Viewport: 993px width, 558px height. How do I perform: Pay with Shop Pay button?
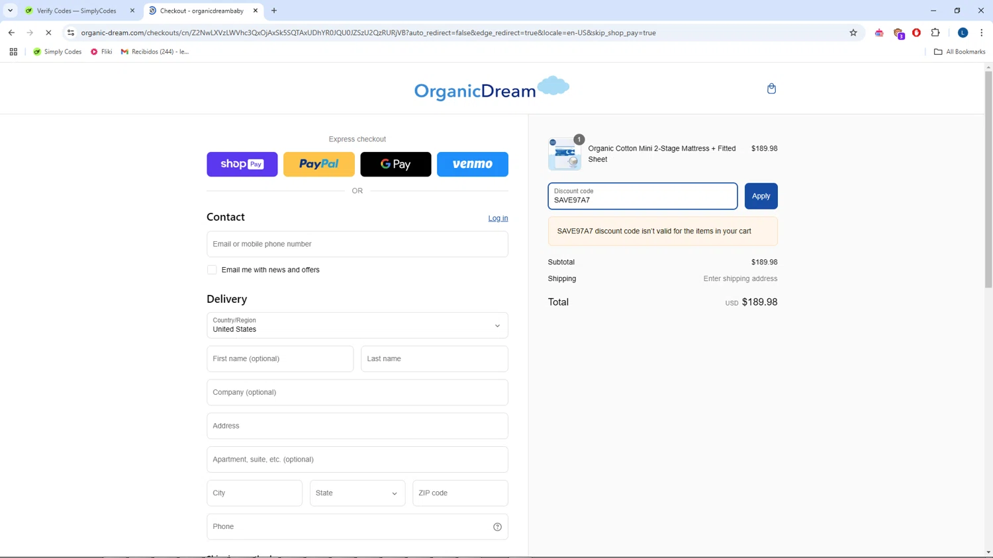coord(242,164)
